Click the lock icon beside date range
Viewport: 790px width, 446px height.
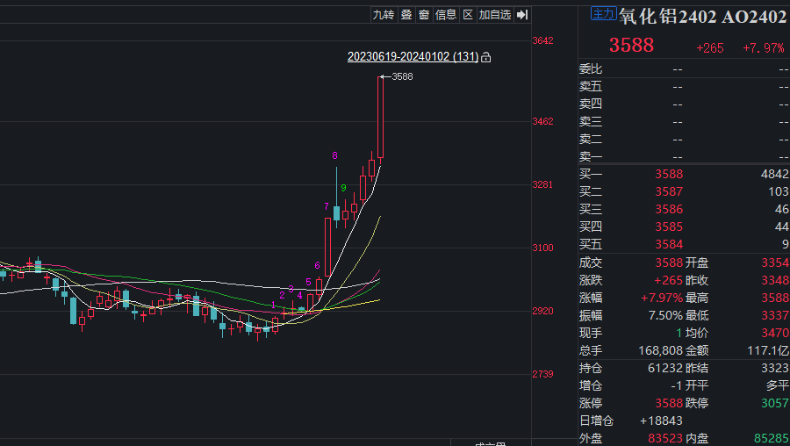[x=485, y=57]
